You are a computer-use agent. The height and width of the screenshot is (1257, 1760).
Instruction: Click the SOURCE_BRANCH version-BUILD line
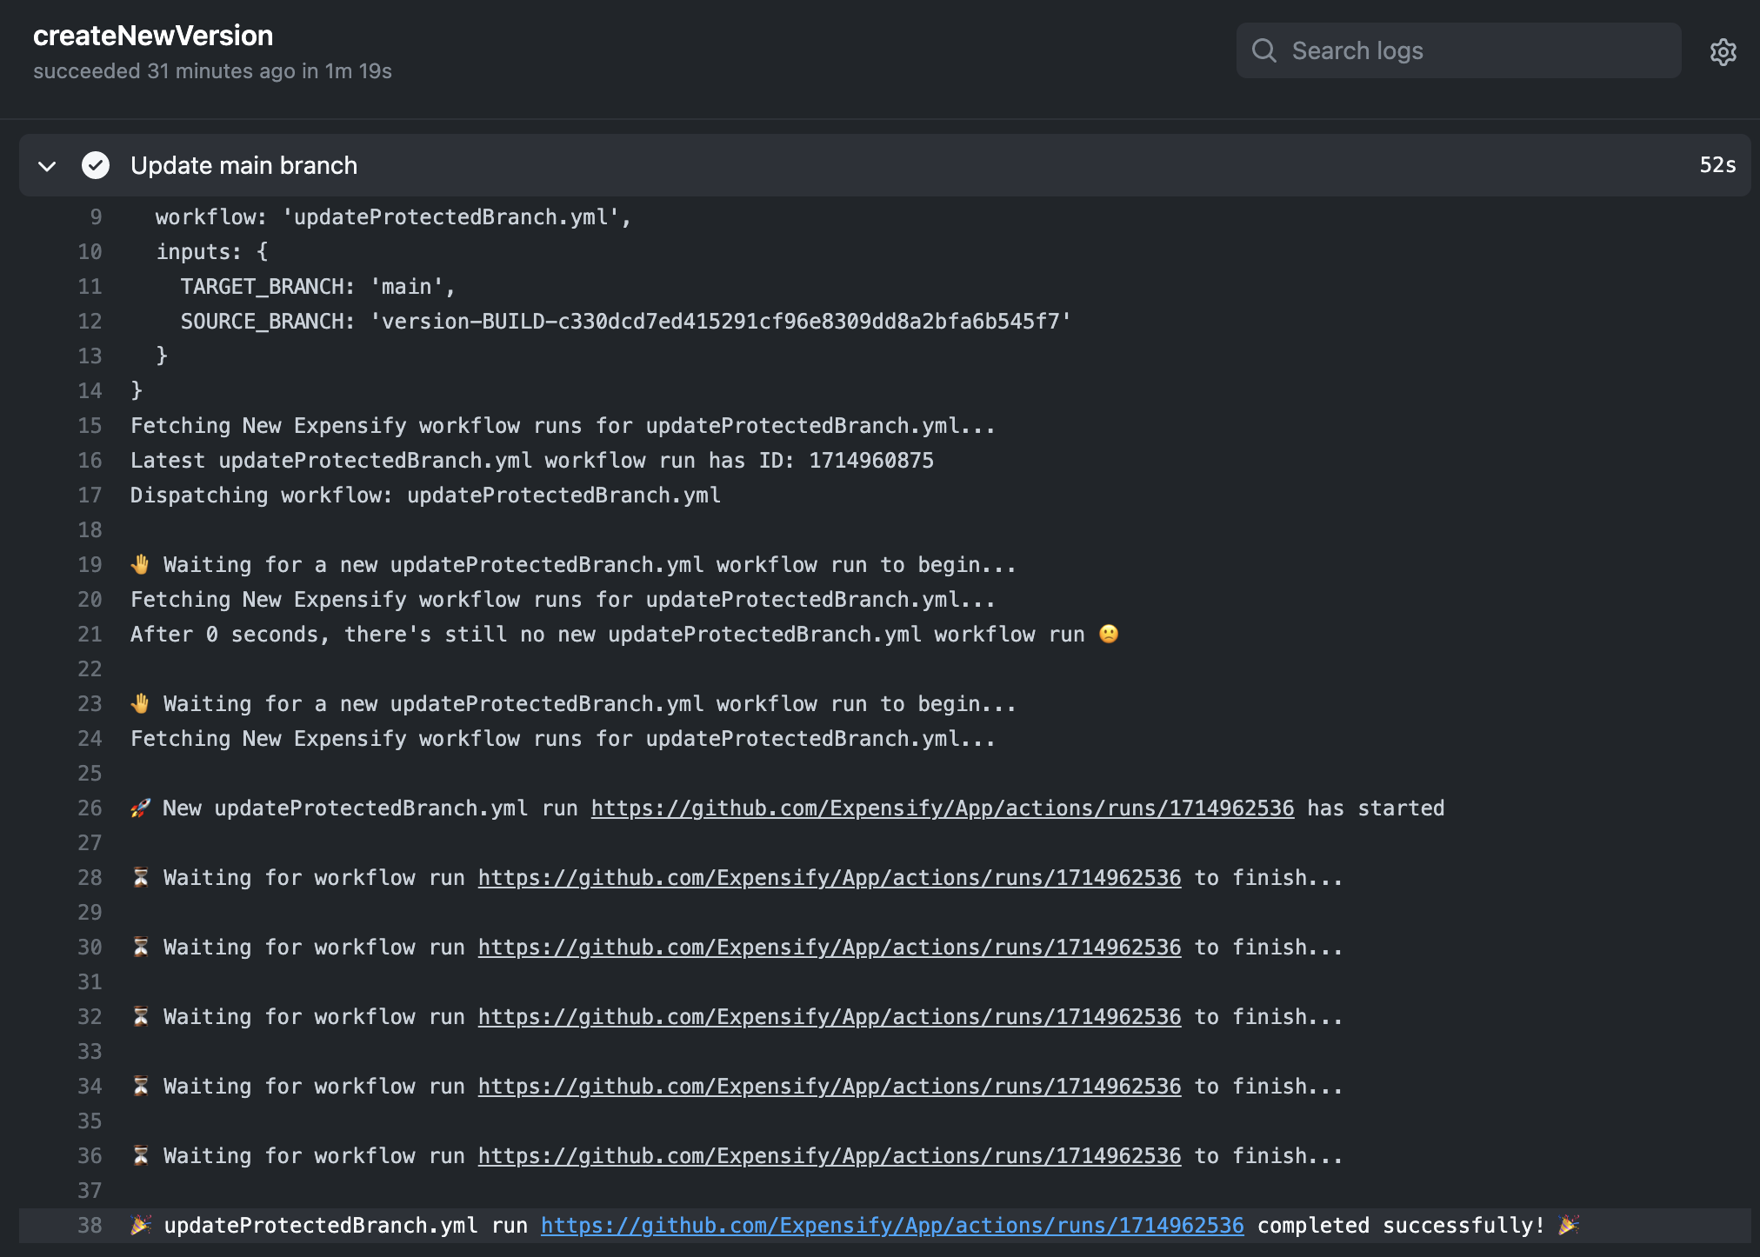[626, 322]
